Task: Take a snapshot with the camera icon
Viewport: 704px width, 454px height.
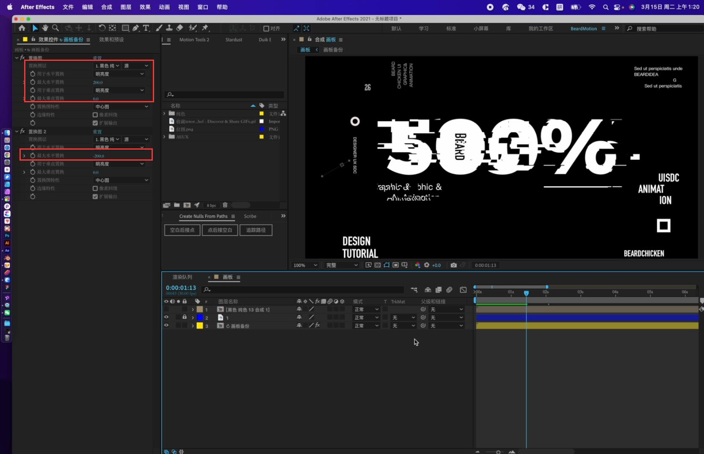Action: pyautogui.click(x=453, y=265)
